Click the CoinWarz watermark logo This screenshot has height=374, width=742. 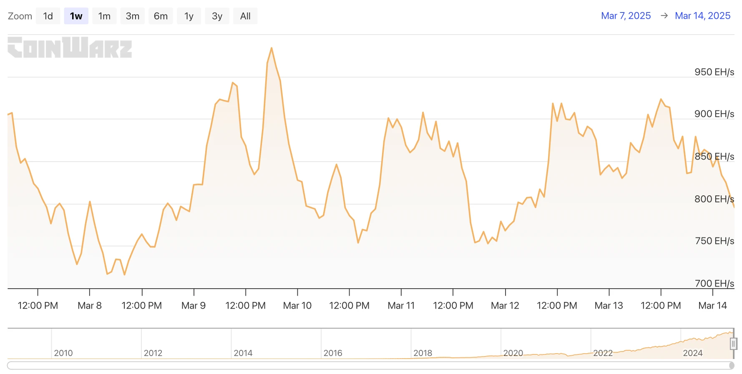tap(70, 47)
